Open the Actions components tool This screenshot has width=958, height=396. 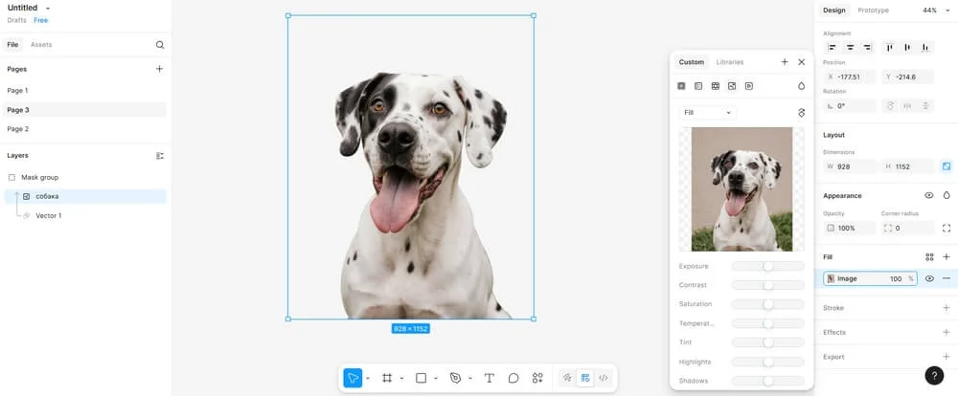[537, 378]
